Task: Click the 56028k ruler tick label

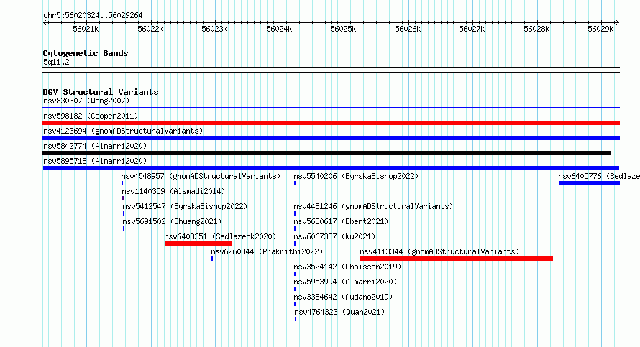Action: coord(536,29)
